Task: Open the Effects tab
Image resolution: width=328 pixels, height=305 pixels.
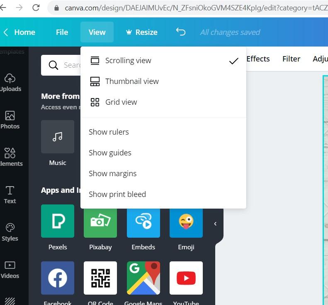Action: click(258, 59)
